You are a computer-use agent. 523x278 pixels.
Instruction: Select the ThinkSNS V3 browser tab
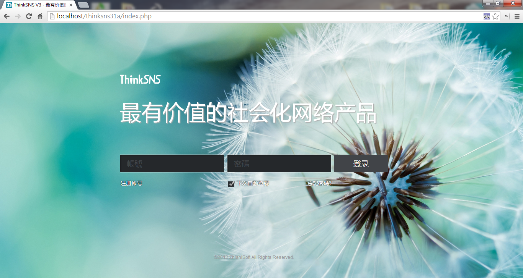(38, 5)
